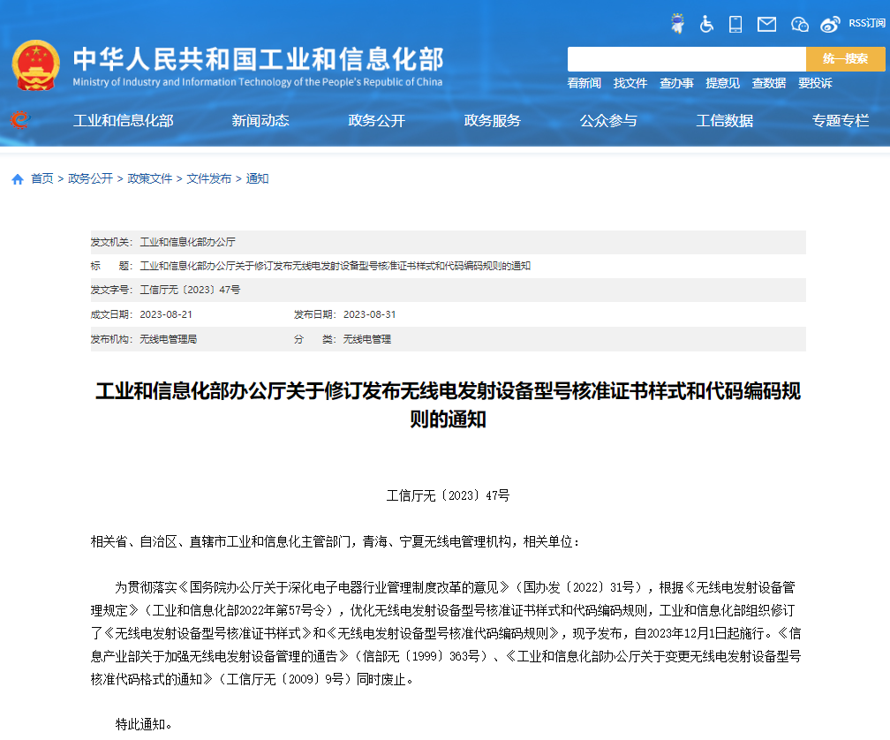Open the 政务服务 navigation menu

[493, 121]
